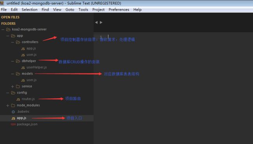
Task: Click JS icon of root app.js
Action: click(x=13, y=118)
